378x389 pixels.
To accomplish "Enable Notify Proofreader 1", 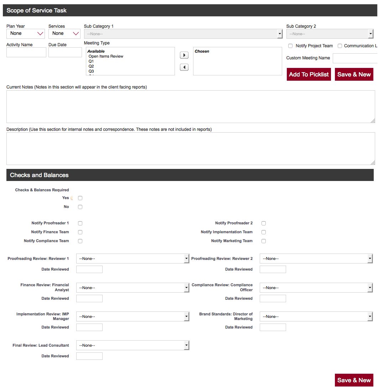I will click(x=80, y=223).
